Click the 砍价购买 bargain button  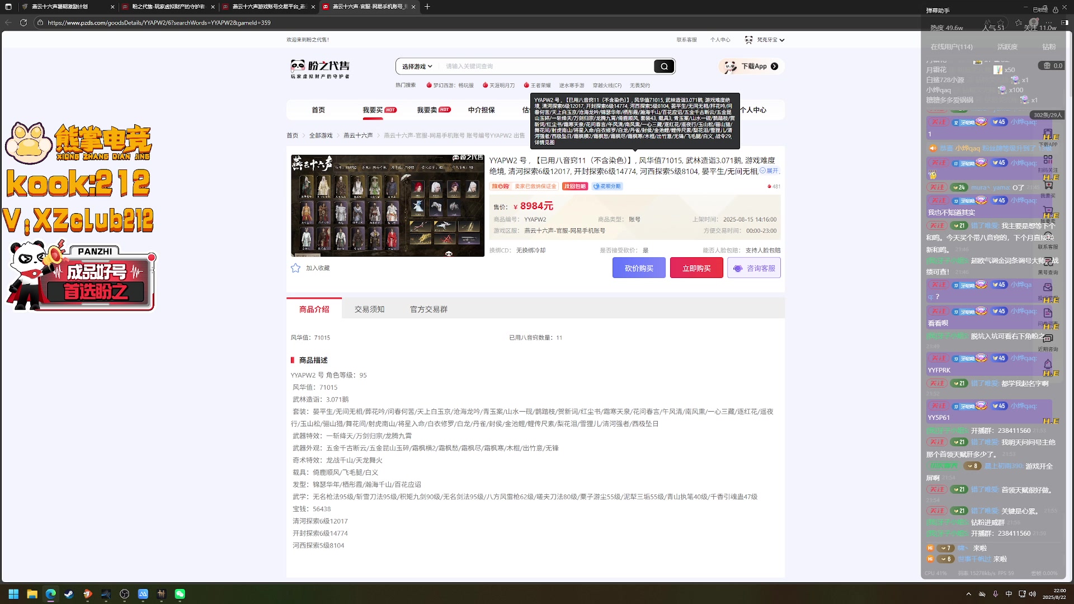click(x=639, y=268)
